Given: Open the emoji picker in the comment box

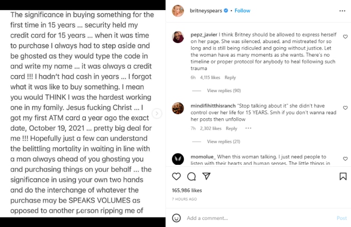Looking at the screenshot, I should [x=177, y=218].
